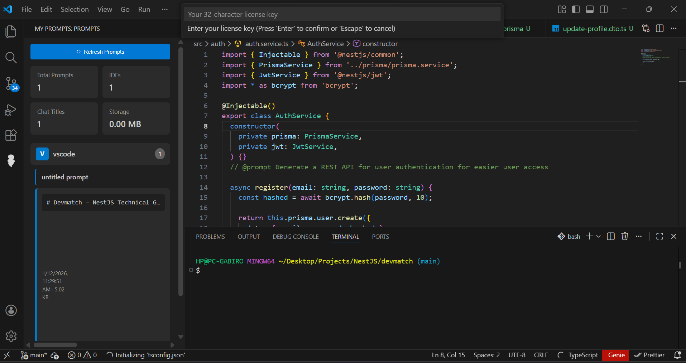Toggle the primary sidebar visibility

point(576,9)
